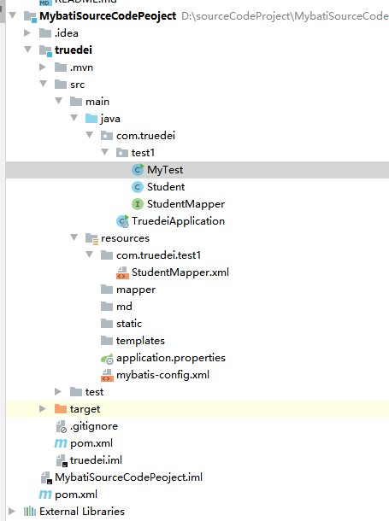This screenshot has height=521, width=389.
Task: Click the project path D:\sourceCodeProject text
Action: [285, 16]
